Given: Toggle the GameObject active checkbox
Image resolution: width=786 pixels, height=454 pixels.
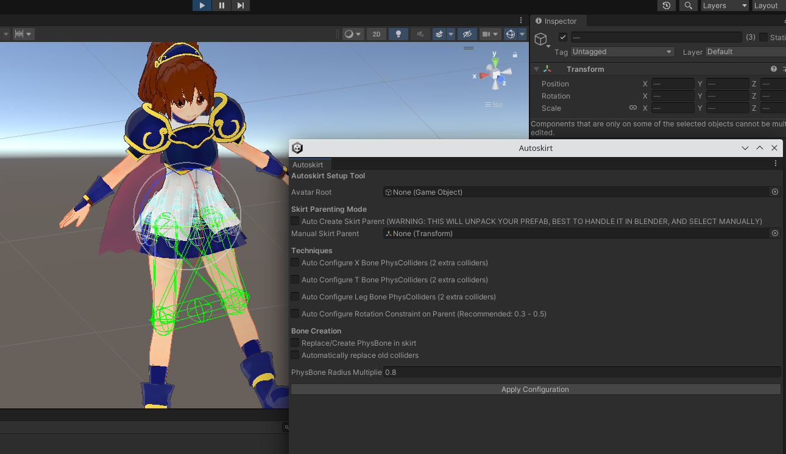Looking at the screenshot, I should (x=563, y=37).
